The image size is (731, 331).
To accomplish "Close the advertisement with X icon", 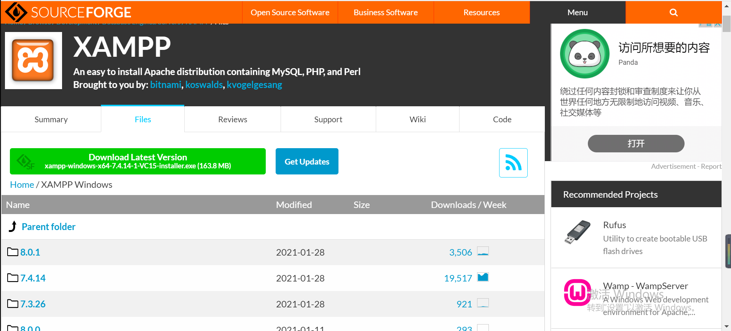I will point(718,24).
